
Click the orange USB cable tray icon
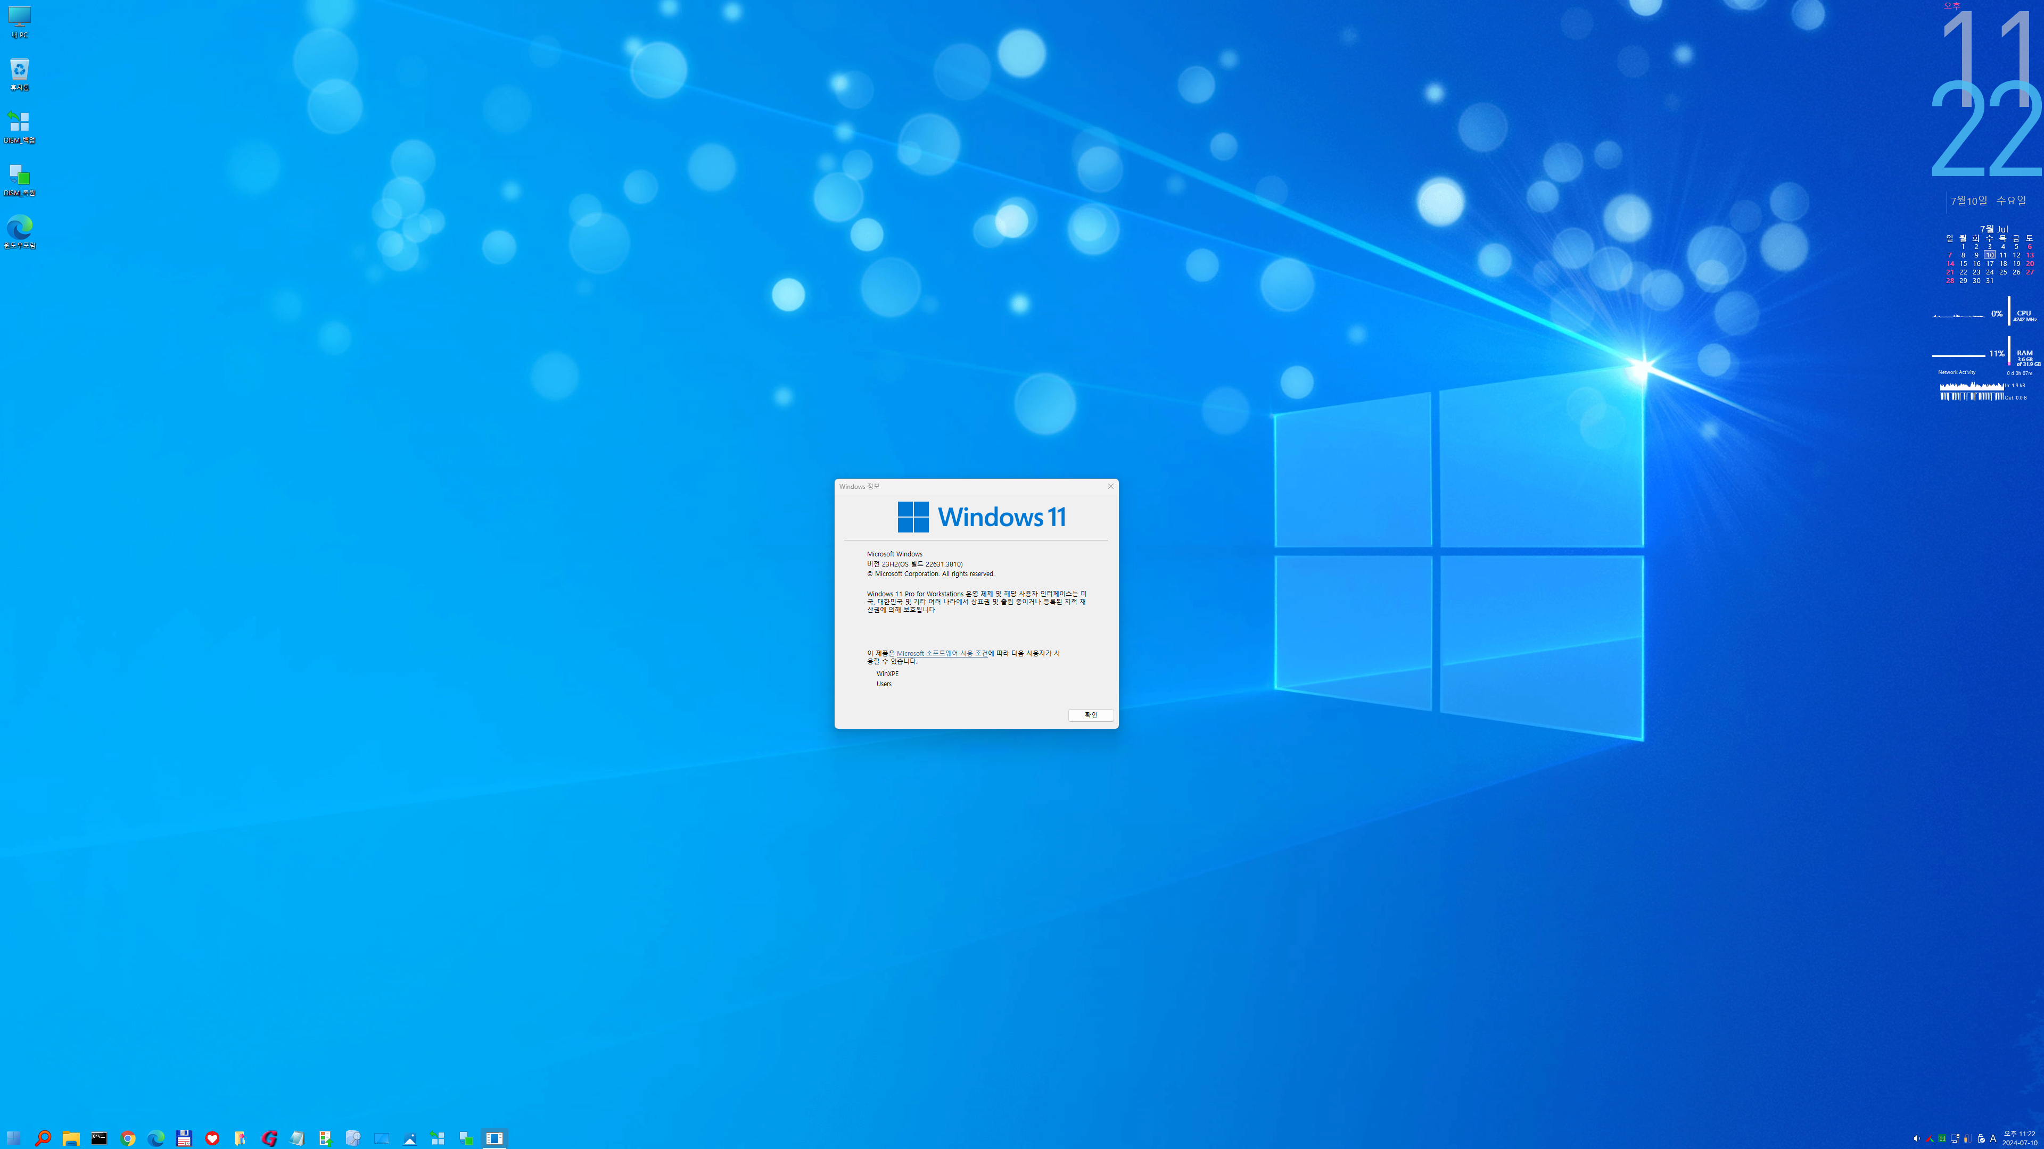(x=1968, y=1139)
